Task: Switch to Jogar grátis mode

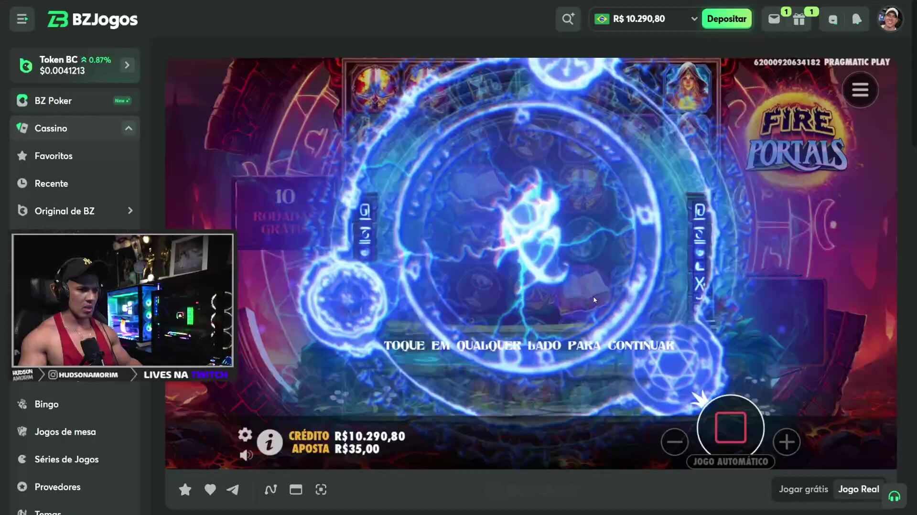Action: pos(803,489)
